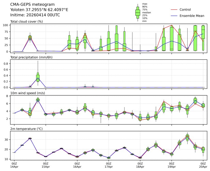
Task: Select the Control legend label
Action: [x=185, y=10]
